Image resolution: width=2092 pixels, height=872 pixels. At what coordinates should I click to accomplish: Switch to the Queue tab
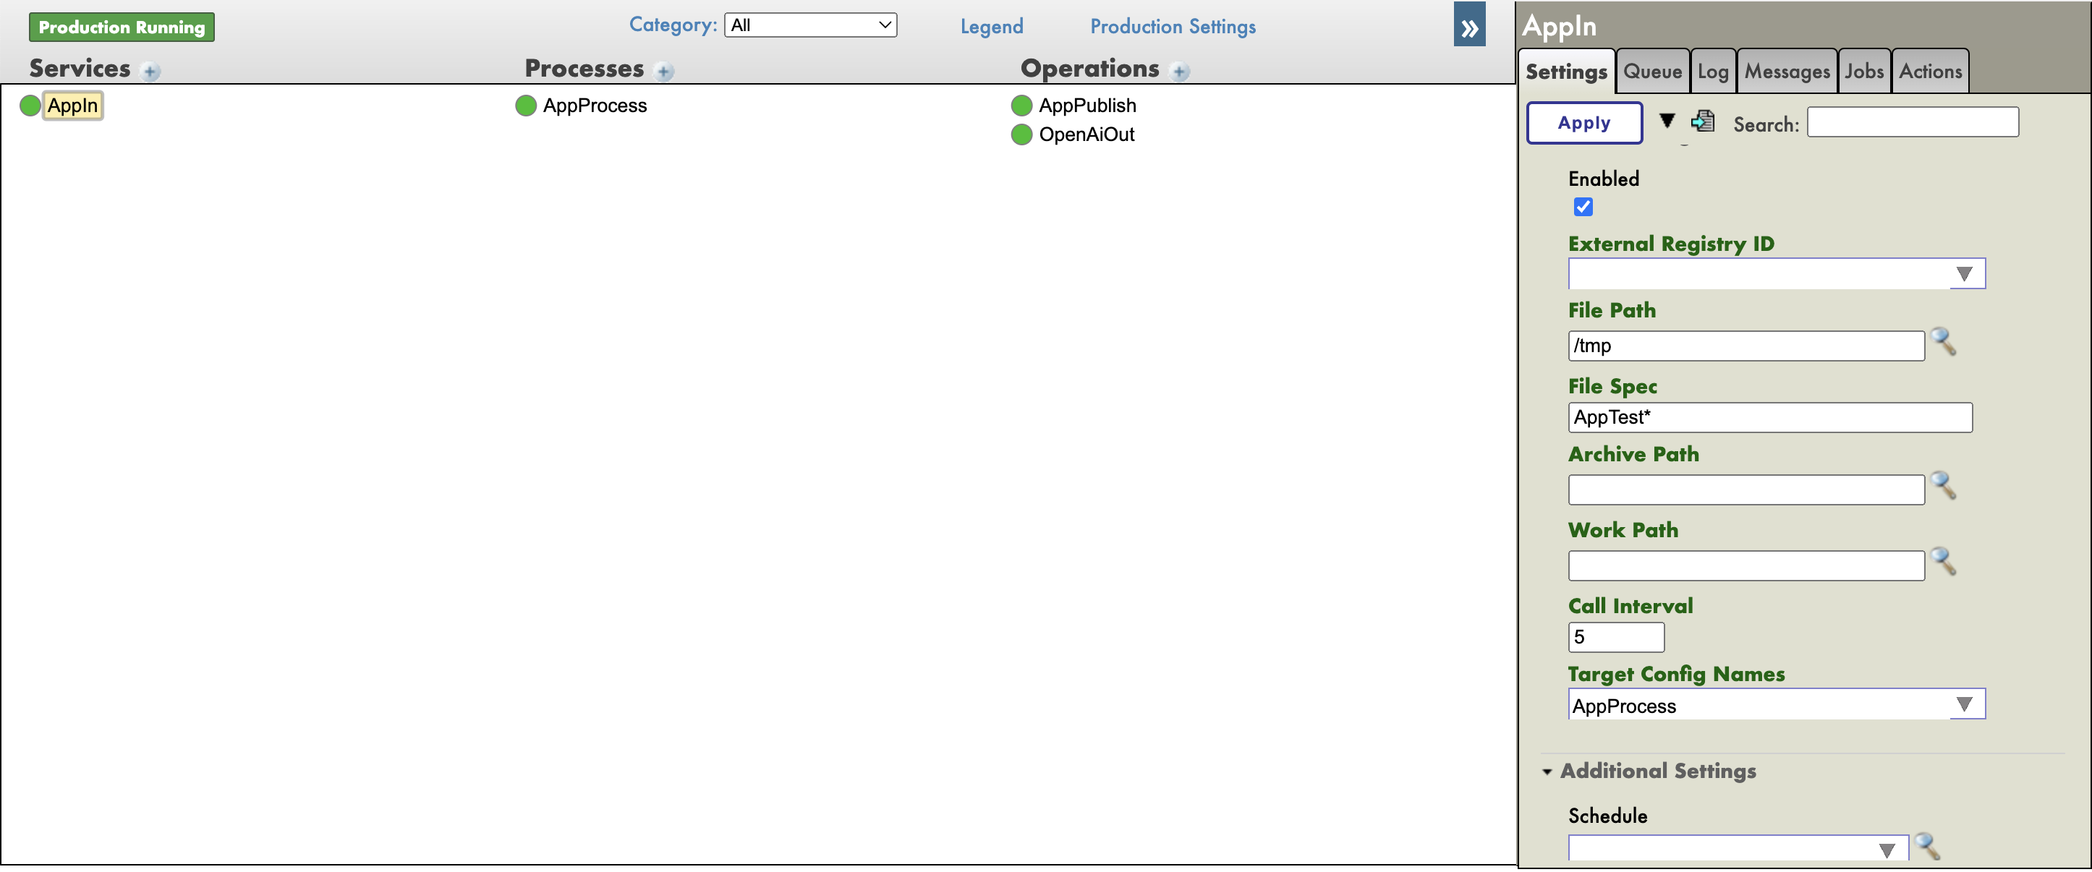tap(1652, 72)
